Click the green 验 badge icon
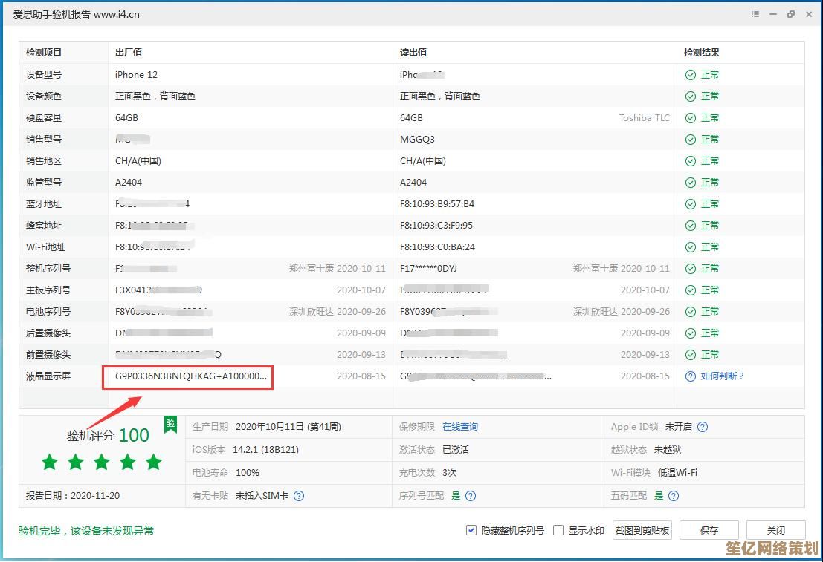Image resolution: width=823 pixels, height=562 pixels. 170,425
